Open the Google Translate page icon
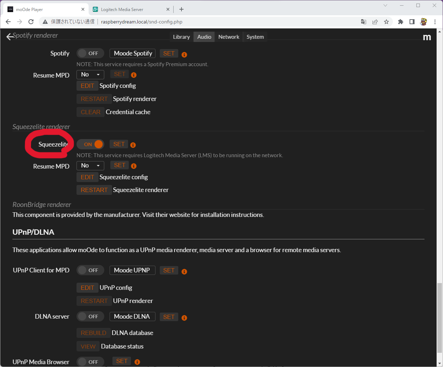The width and height of the screenshot is (443, 367). pyautogui.click(x=364, y=22)
